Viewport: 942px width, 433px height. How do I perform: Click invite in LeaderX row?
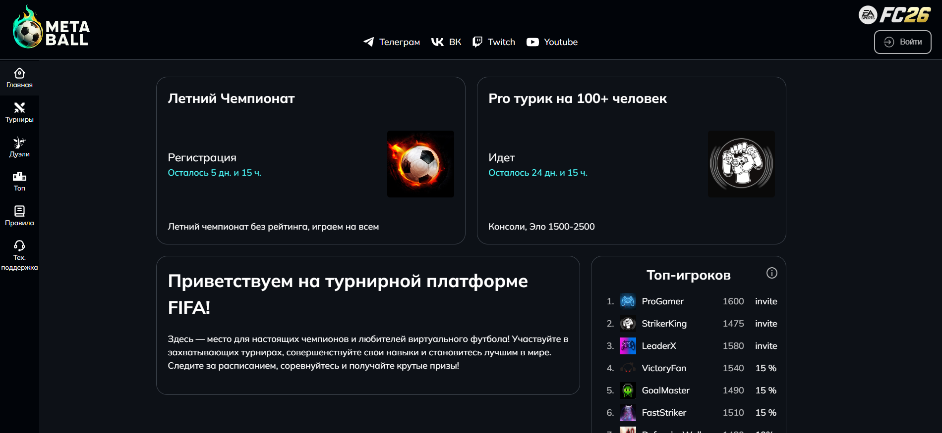click(x=766, y=346)
